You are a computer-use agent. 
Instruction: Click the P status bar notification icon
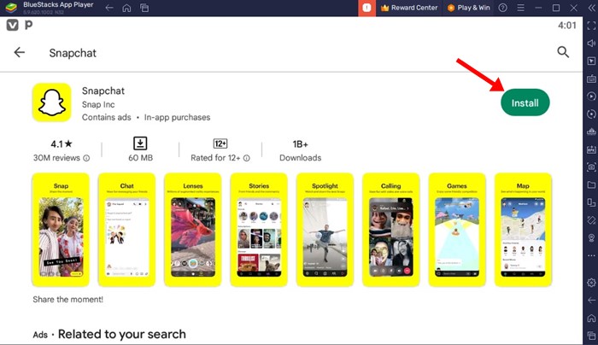click(x=28, y=26)
